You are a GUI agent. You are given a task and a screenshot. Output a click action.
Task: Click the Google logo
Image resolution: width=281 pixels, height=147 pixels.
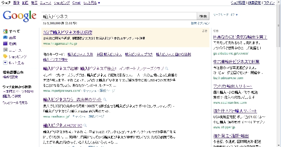(x=20, y=16)
